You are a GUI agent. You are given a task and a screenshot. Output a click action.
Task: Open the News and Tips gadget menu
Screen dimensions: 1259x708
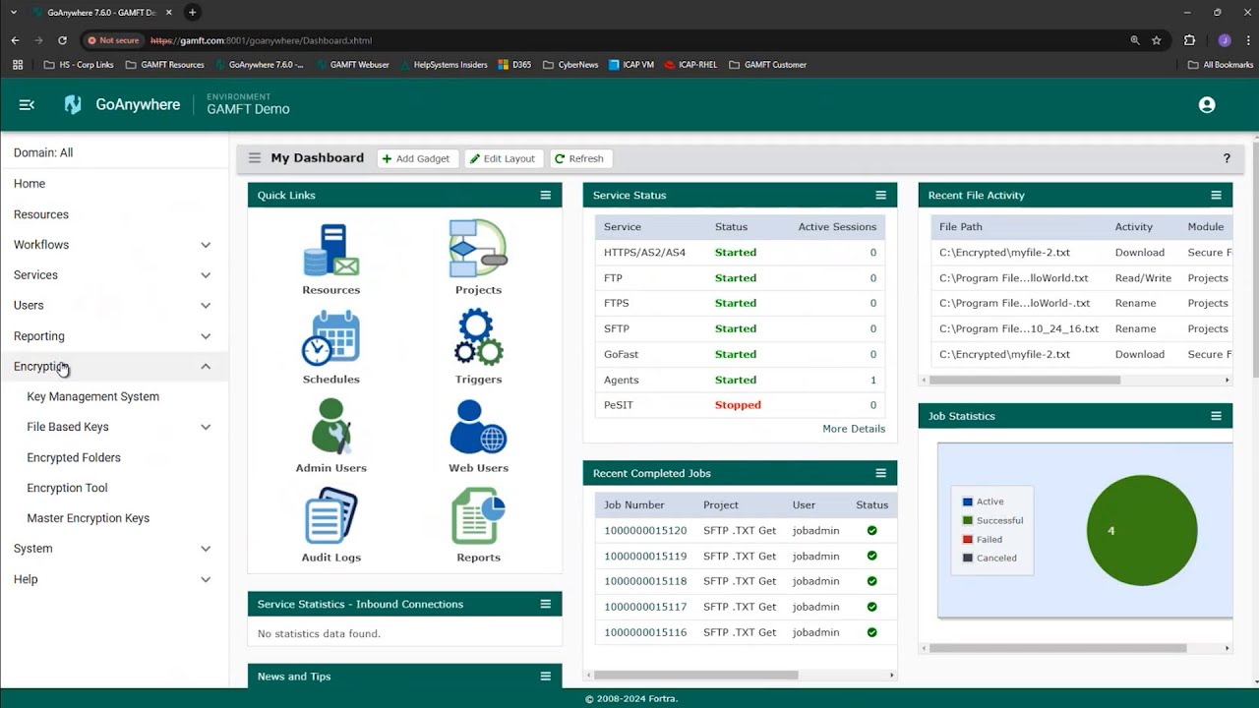546,677
